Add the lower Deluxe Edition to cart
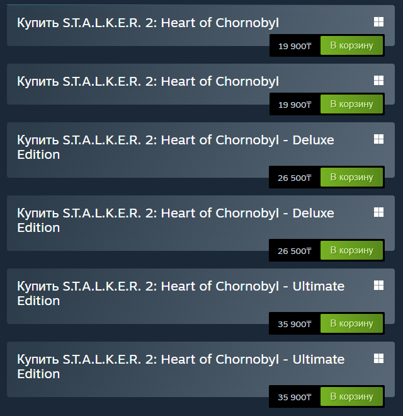The width and height of the screenshot is (403, 416). [351, 250]
